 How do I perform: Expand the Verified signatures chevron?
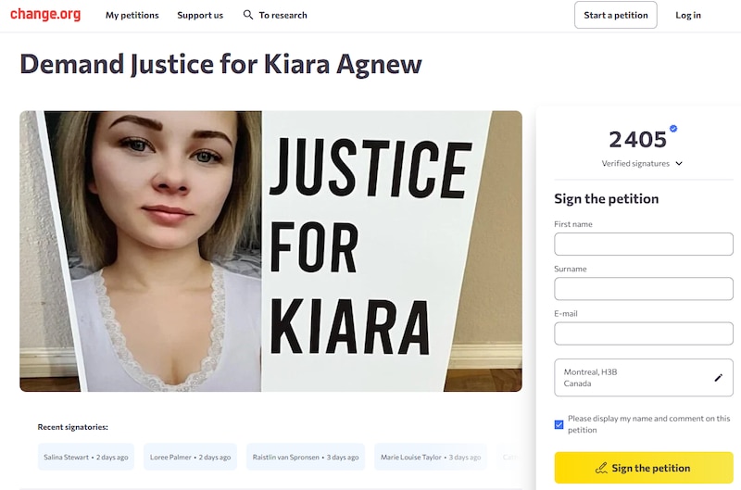(679, 164)
